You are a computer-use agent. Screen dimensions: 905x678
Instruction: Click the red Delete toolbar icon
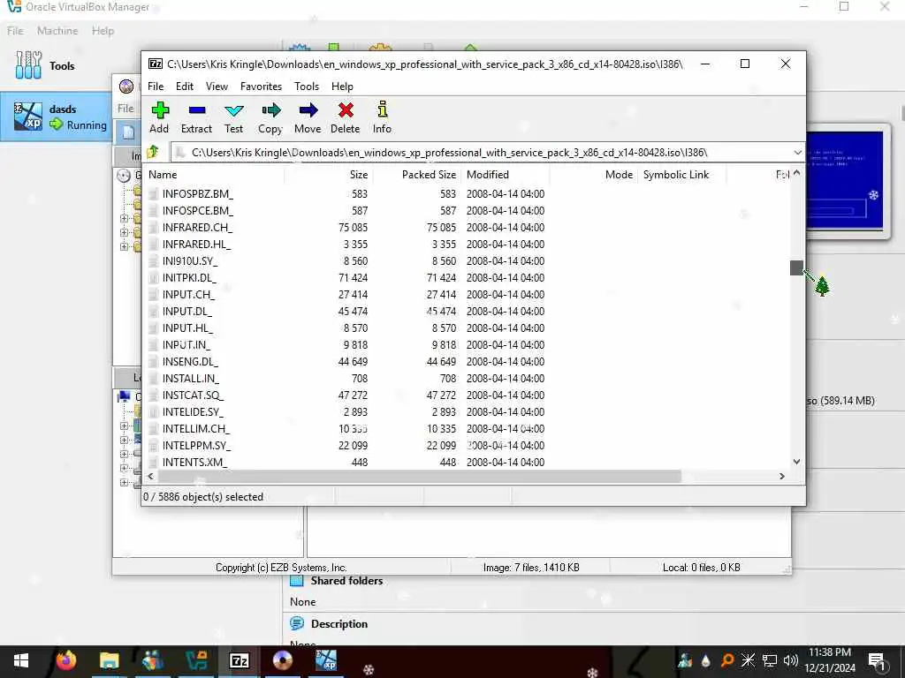[346, 117]
